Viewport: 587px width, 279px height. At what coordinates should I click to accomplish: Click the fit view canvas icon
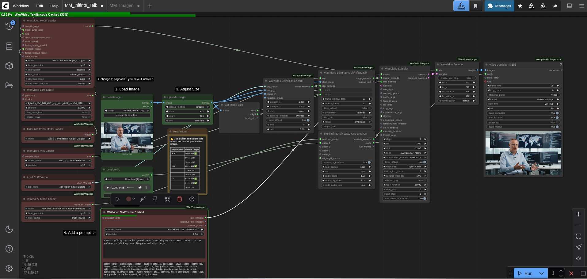578,236
